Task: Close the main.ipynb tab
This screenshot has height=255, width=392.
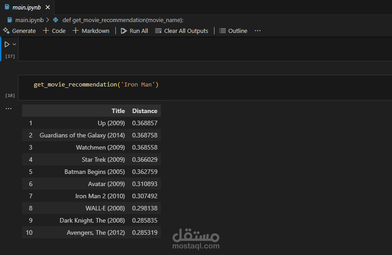Action: click(x=48, y=8)
